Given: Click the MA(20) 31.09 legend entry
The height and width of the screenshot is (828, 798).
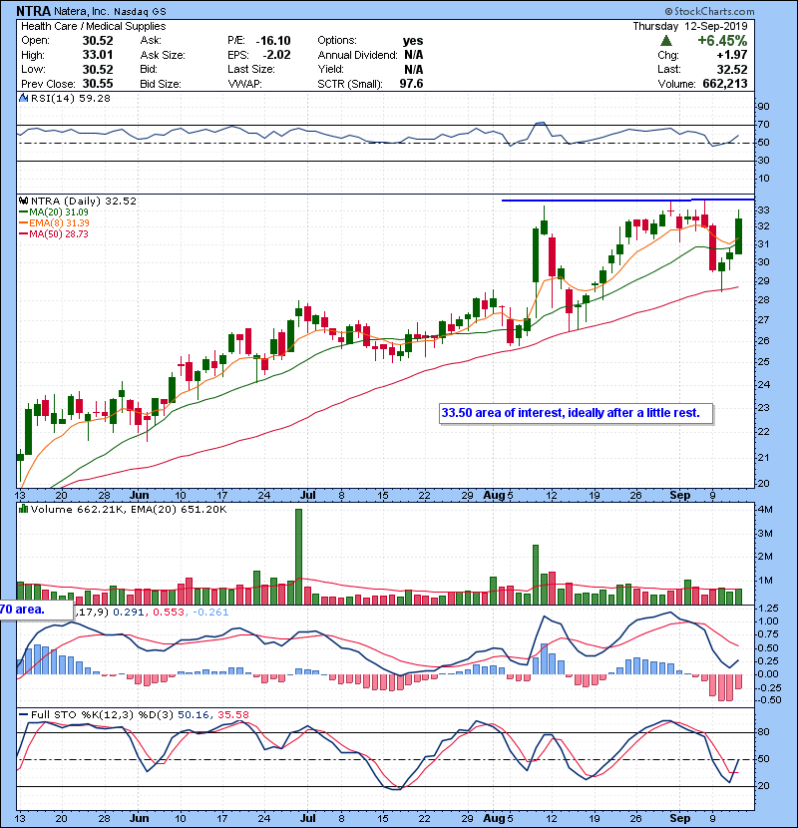Looking at the screenshot, I should click(53, 212).
